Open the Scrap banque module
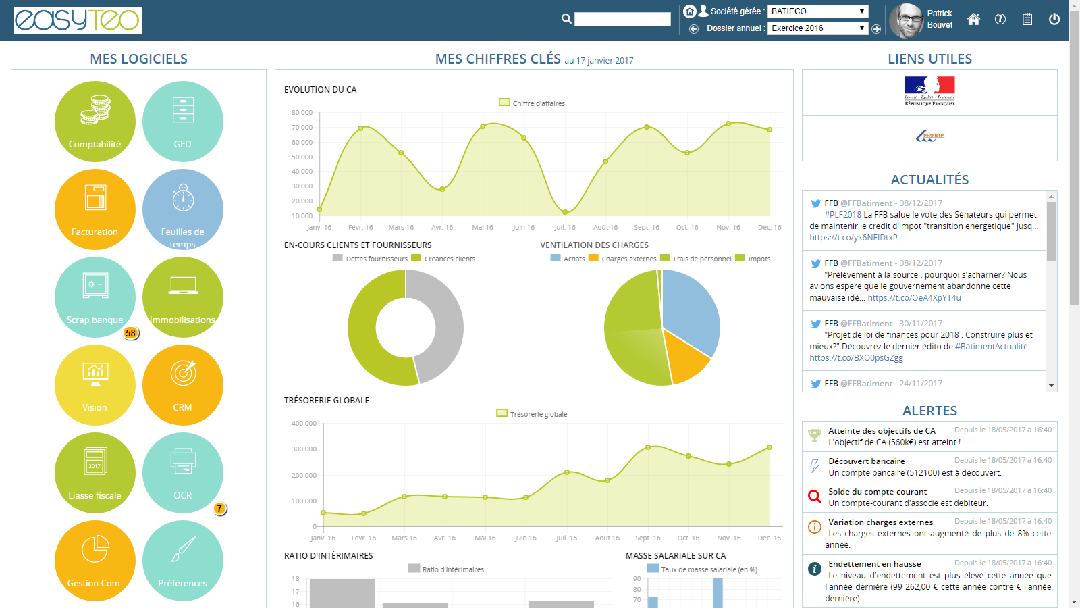The width and height of the screenshot is (1080, 608). (x=94, y=297)
